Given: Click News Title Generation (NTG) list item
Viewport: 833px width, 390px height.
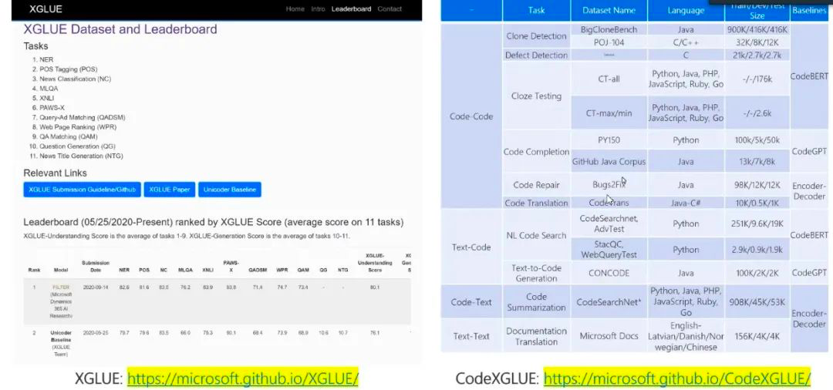Looking at the screenshot, I should pos(81,156).
